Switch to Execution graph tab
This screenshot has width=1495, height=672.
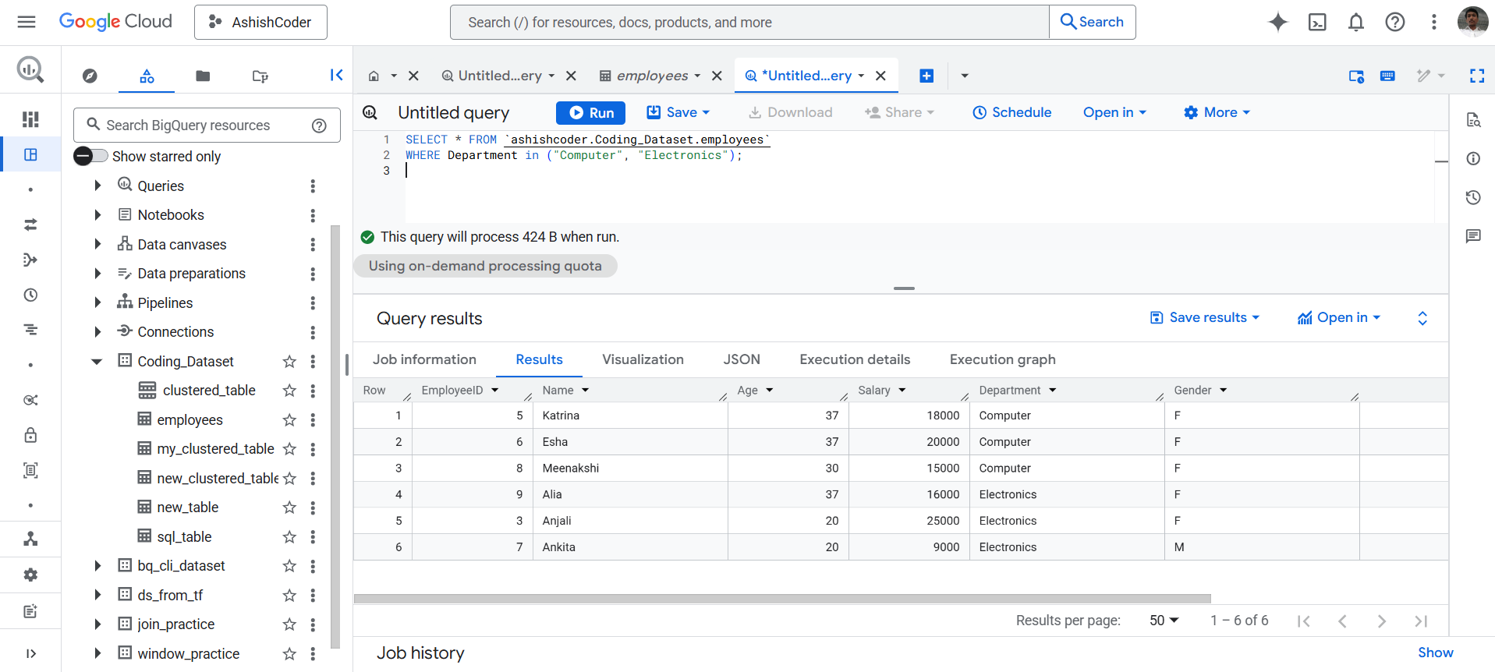coord(1002,359)
